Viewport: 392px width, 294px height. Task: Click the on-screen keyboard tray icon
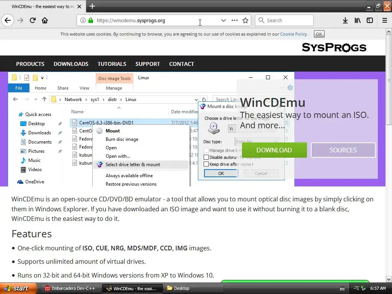pos(342,289)
